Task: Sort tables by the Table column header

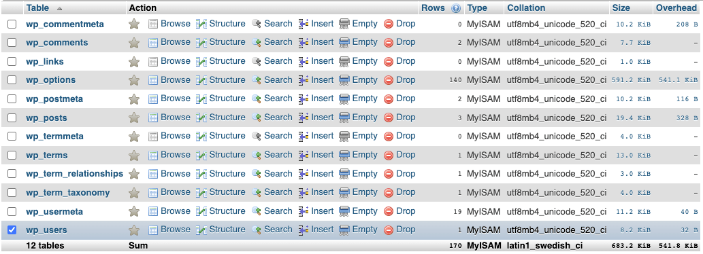Action: pos(37,7)
